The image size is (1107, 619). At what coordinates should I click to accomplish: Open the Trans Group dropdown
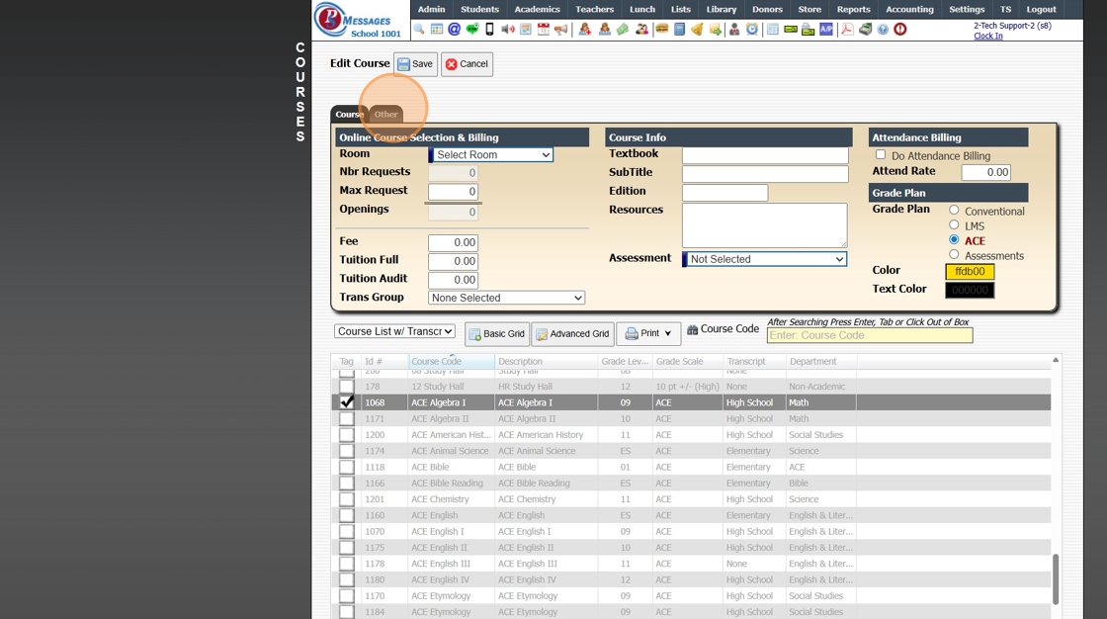[x=506, y=298]
